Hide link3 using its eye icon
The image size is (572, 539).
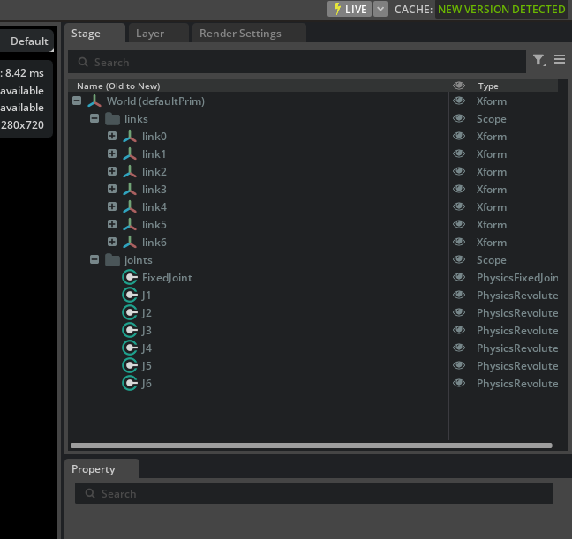pos(459,190)
